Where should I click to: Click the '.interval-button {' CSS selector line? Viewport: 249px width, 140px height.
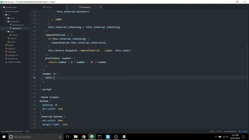[53, 117]
